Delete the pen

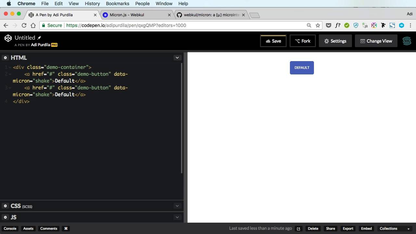coord(313,228)
